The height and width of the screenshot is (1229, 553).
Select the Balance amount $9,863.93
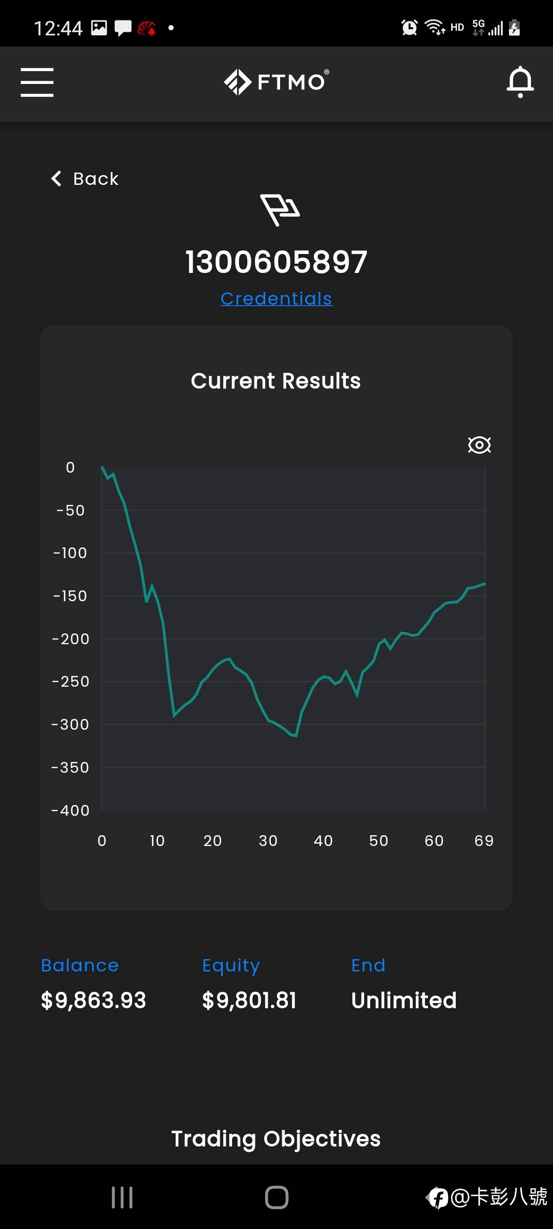click(94, 1000)
